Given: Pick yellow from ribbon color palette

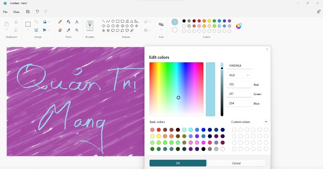Looking at the screenshot, I should point(209,21).
